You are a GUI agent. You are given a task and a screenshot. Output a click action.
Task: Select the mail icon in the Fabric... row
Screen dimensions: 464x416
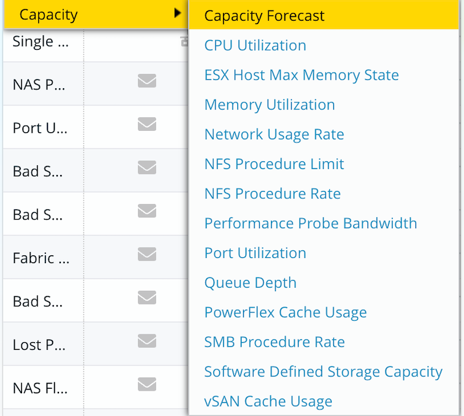[x=147, y=254]
